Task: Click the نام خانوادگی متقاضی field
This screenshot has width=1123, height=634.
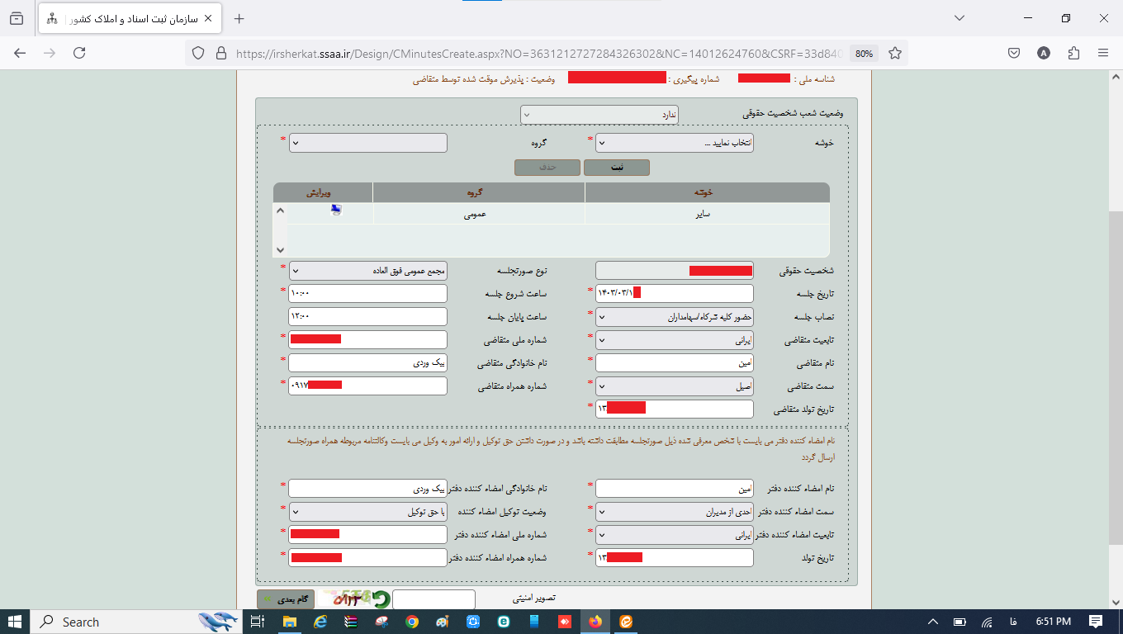Action: (368, 363)
